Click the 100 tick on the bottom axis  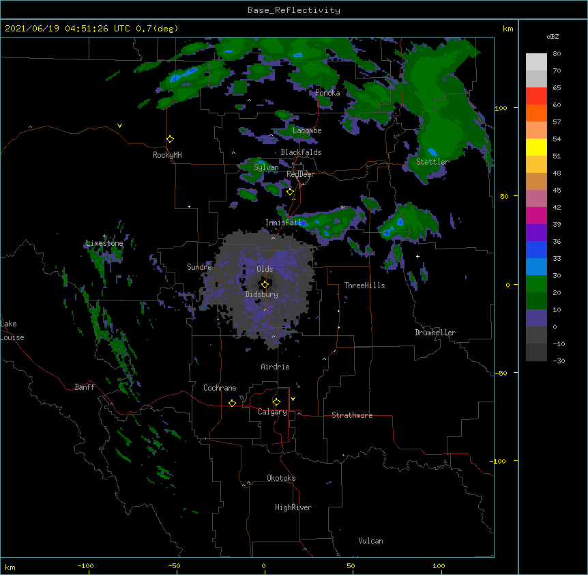click(439, 565)
